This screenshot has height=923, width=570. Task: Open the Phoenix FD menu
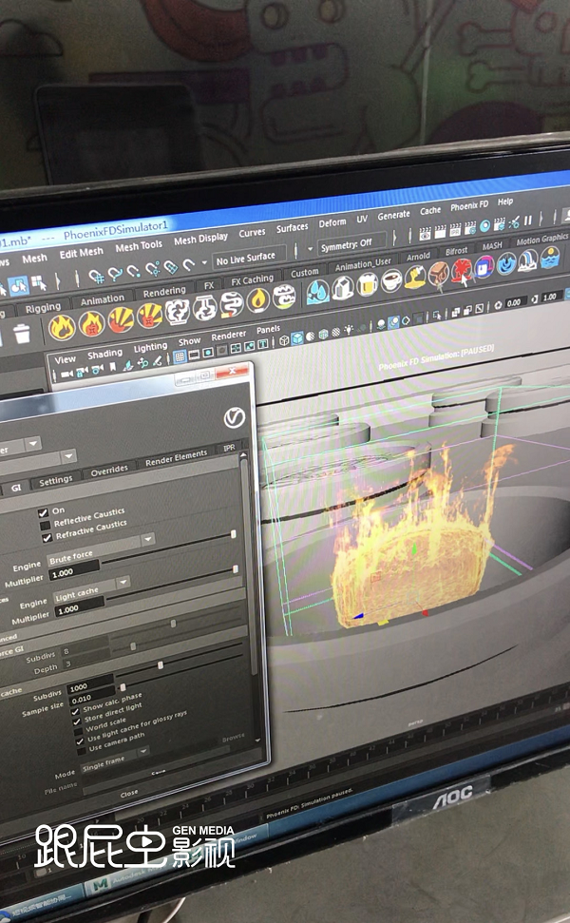469,206
